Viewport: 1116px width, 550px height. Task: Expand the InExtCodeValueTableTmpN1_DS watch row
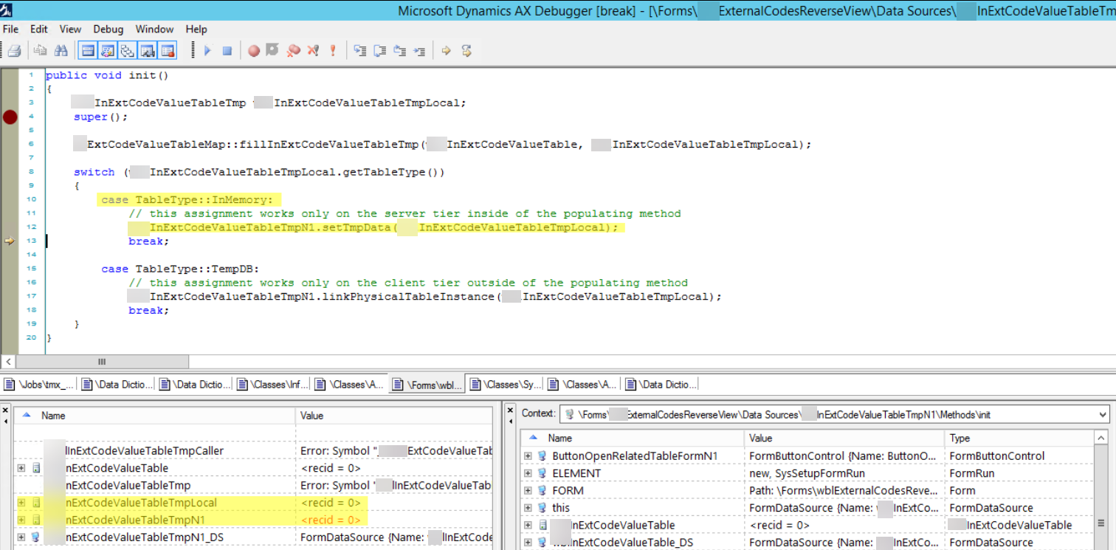coord(20,537)
